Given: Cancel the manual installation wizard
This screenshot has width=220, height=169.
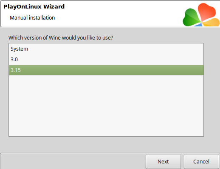Looking at the screenshot, I should pyautogui.click(x=201, y=161).
